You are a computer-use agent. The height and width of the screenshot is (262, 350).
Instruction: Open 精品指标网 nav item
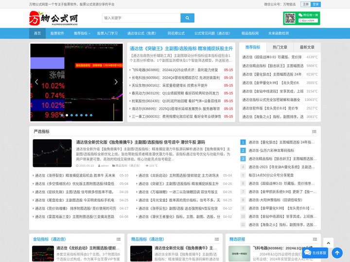[250, 33]
